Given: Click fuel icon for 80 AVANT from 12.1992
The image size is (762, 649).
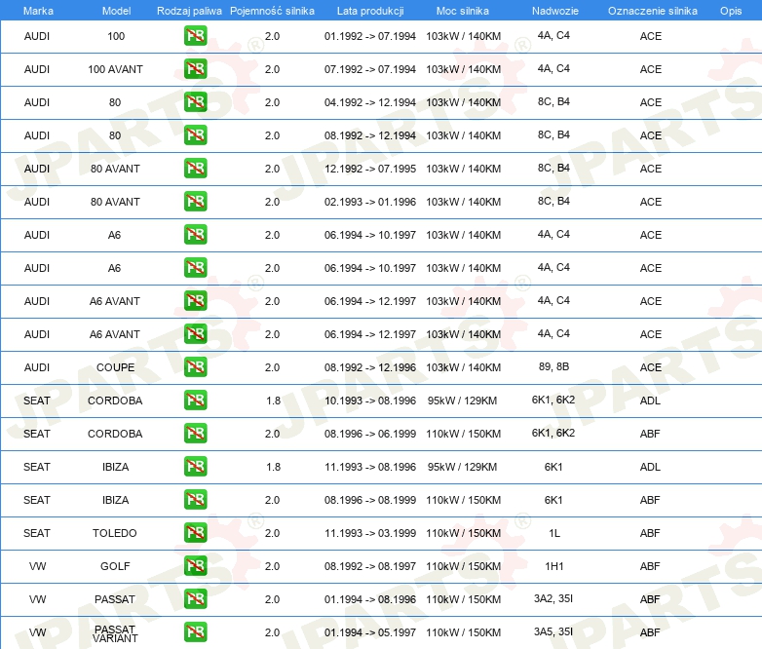Looking at the screenshot, I should pos(195,169).
